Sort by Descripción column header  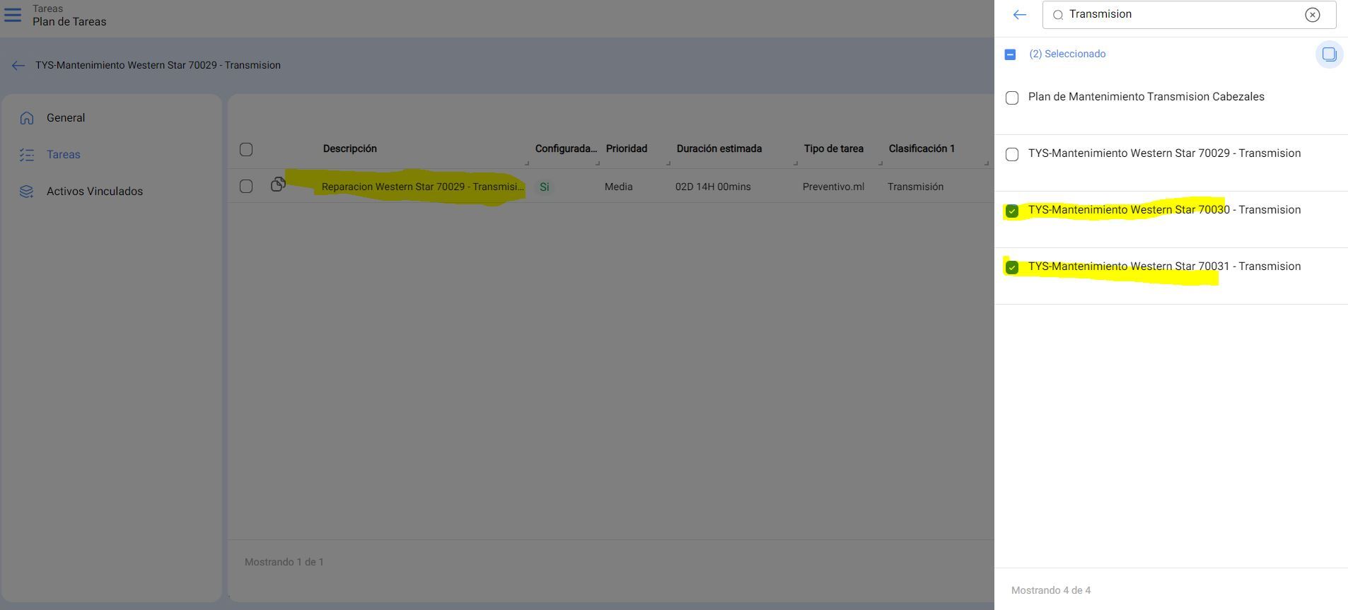click(350, 149)
